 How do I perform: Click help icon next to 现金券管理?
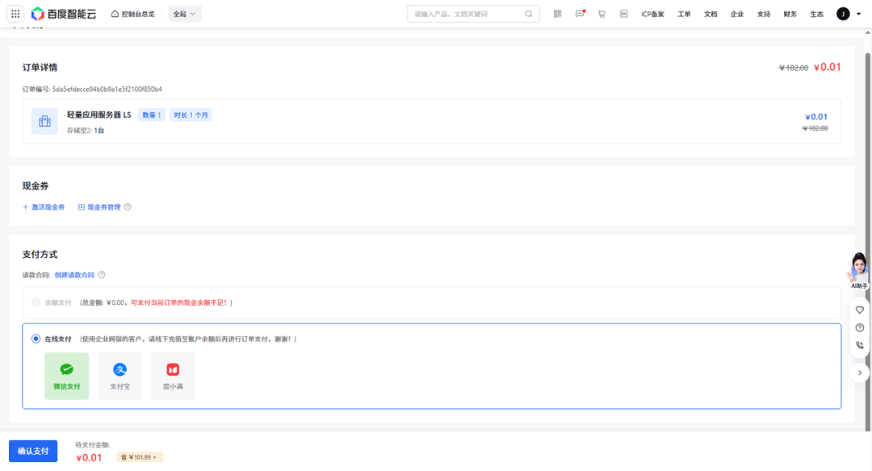pyautogui.click(x=128, y=207)
